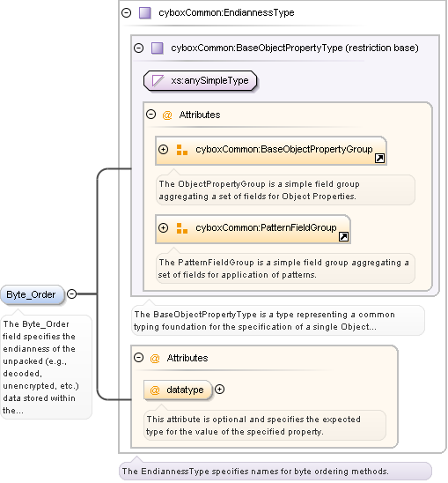Follow the BaseObjectPropertyGroup reference arrow icon
This screenshot has width=448, height=483.
(x=379, y=159)
